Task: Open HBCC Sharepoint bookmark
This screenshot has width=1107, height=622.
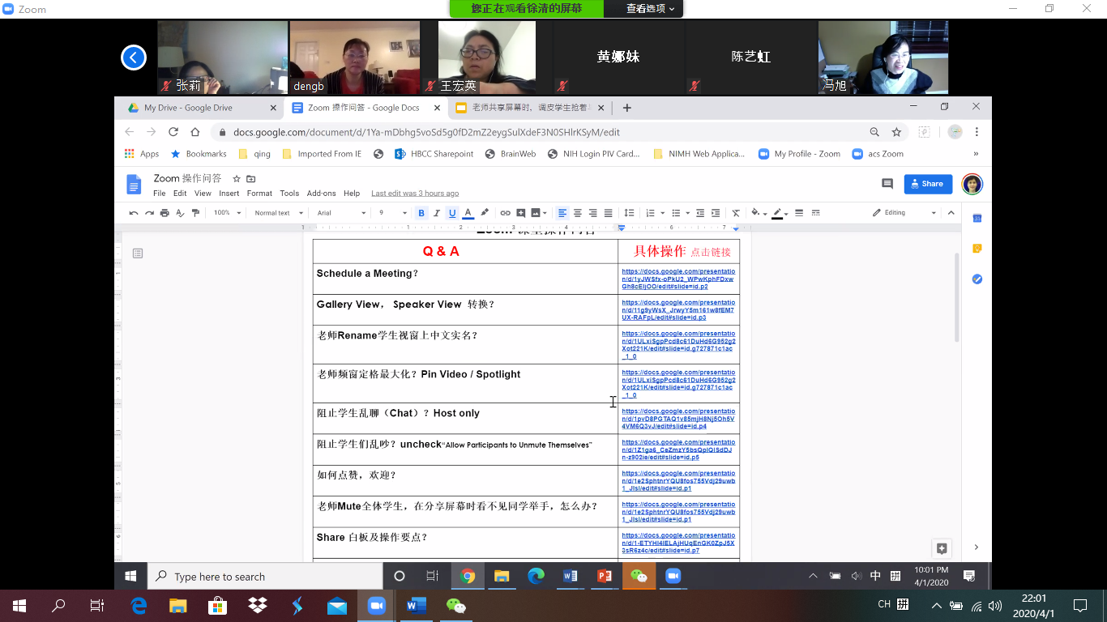Action: click(x=434, y=154)
